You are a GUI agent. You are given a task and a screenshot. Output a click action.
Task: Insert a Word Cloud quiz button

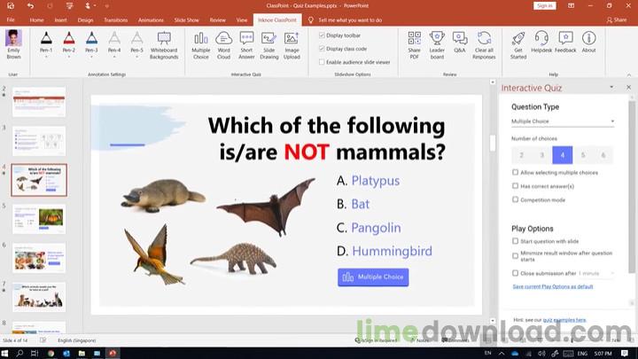(x=223, y=45)
